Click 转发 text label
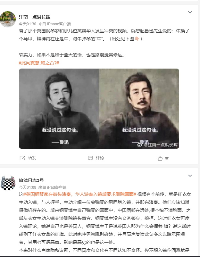Viewport: 200px width, 257px height. coord(32,158)
